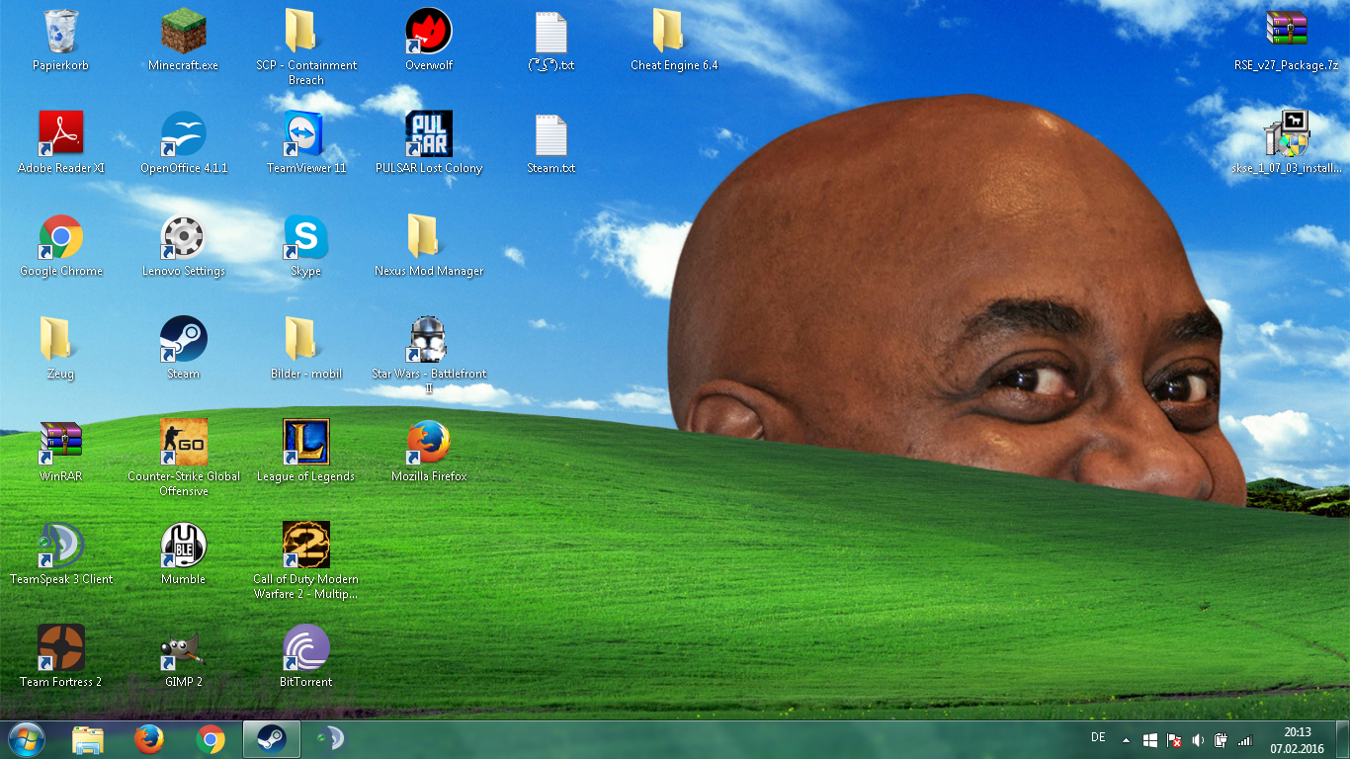
Task: Launch Overwolf
Action: 428,32
